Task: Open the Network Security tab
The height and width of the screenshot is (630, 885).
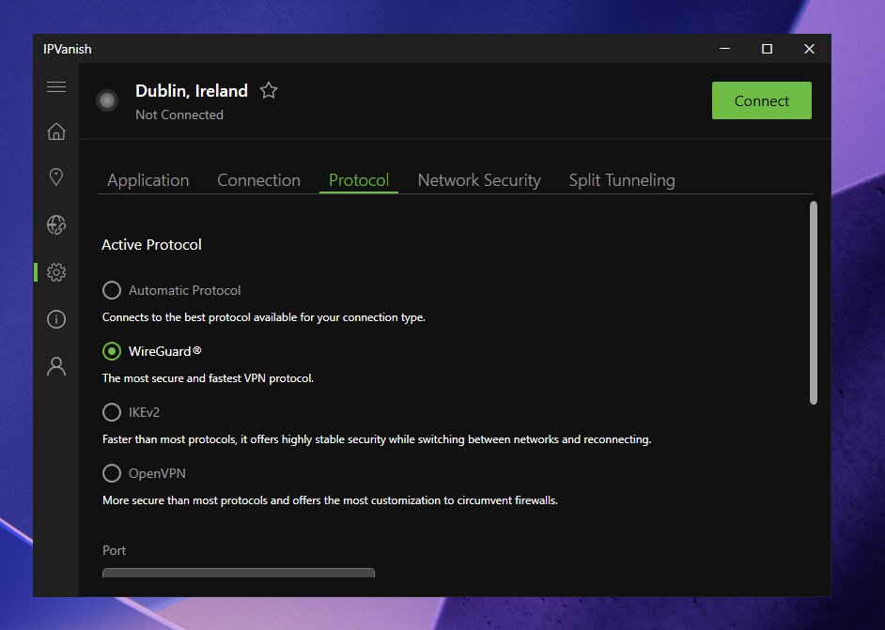Action: click(479, 180)
